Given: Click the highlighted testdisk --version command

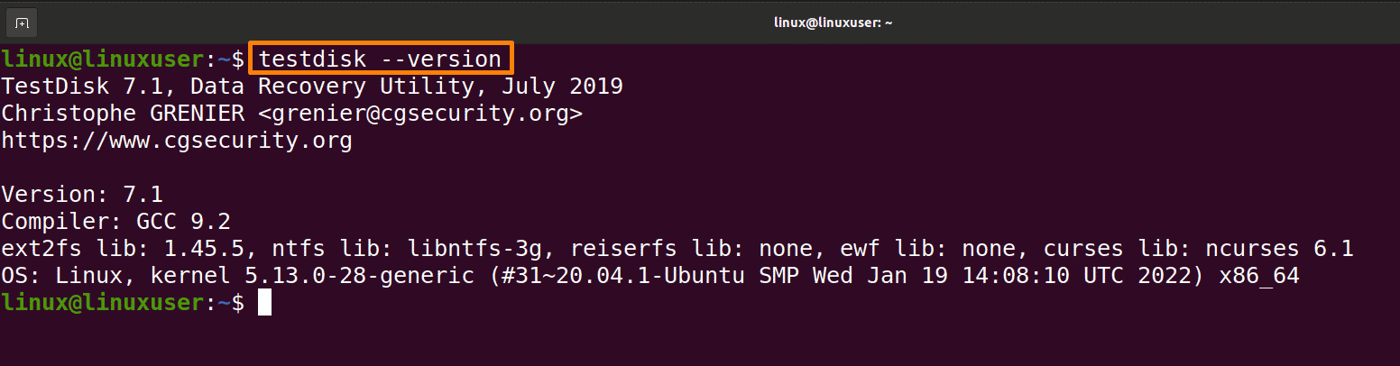Looking at the screenshot, I should pos(380,59).
